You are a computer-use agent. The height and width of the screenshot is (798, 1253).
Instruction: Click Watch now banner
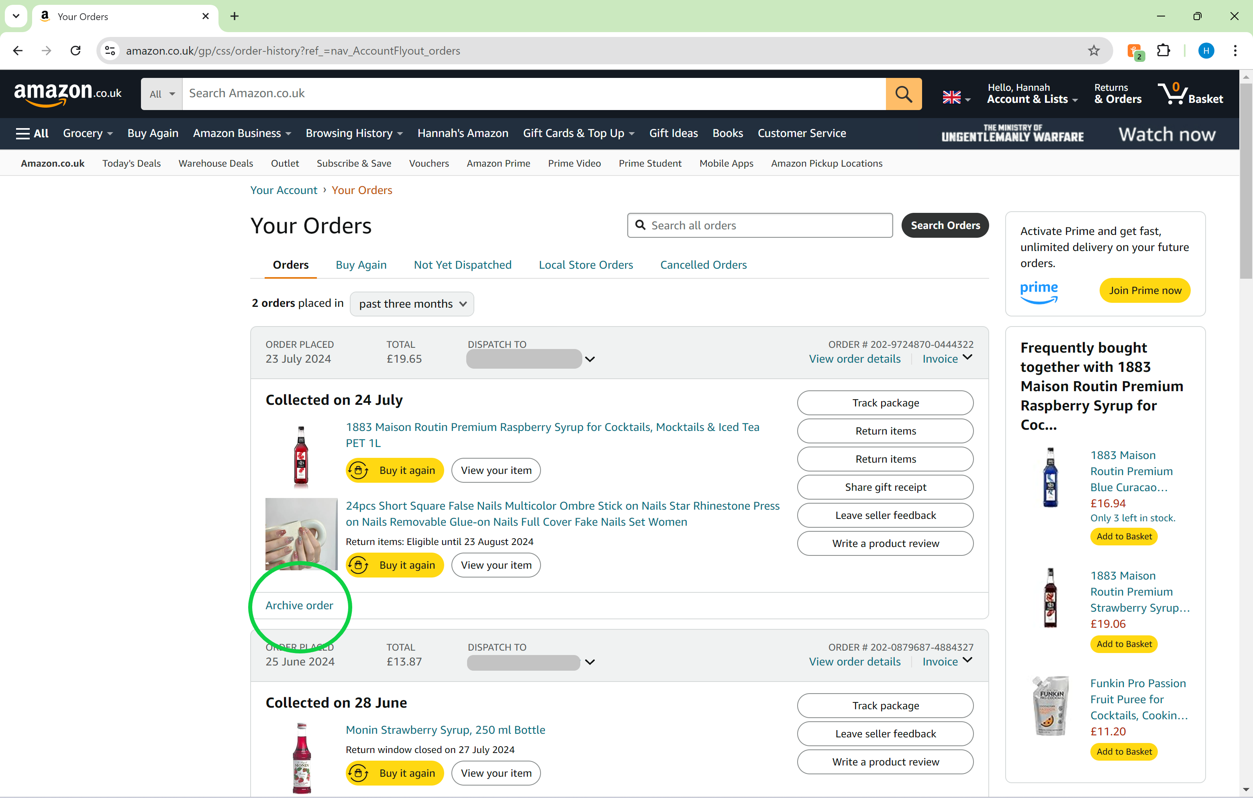1167,135
